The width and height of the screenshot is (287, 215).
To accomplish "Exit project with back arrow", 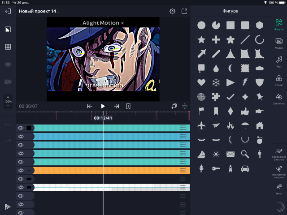I will click(x=8, y=11).
